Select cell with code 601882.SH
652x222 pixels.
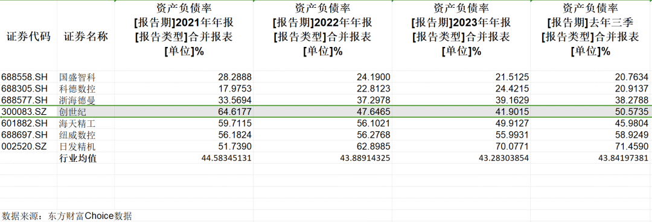[x=29, y=123]
